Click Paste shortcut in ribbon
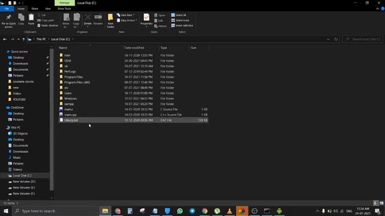385x216 pixels. click(48, 25)
